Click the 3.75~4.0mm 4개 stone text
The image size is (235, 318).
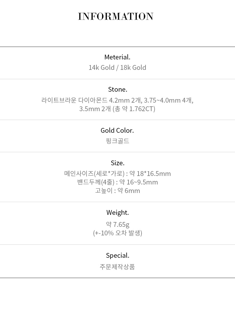168,100
